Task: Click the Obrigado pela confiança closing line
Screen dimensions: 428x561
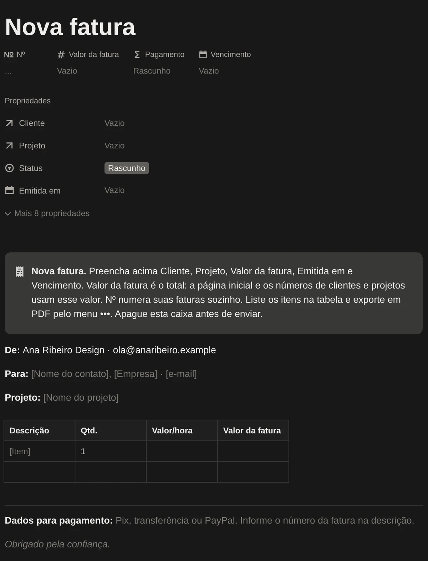Action: click(x=57, y=544)
